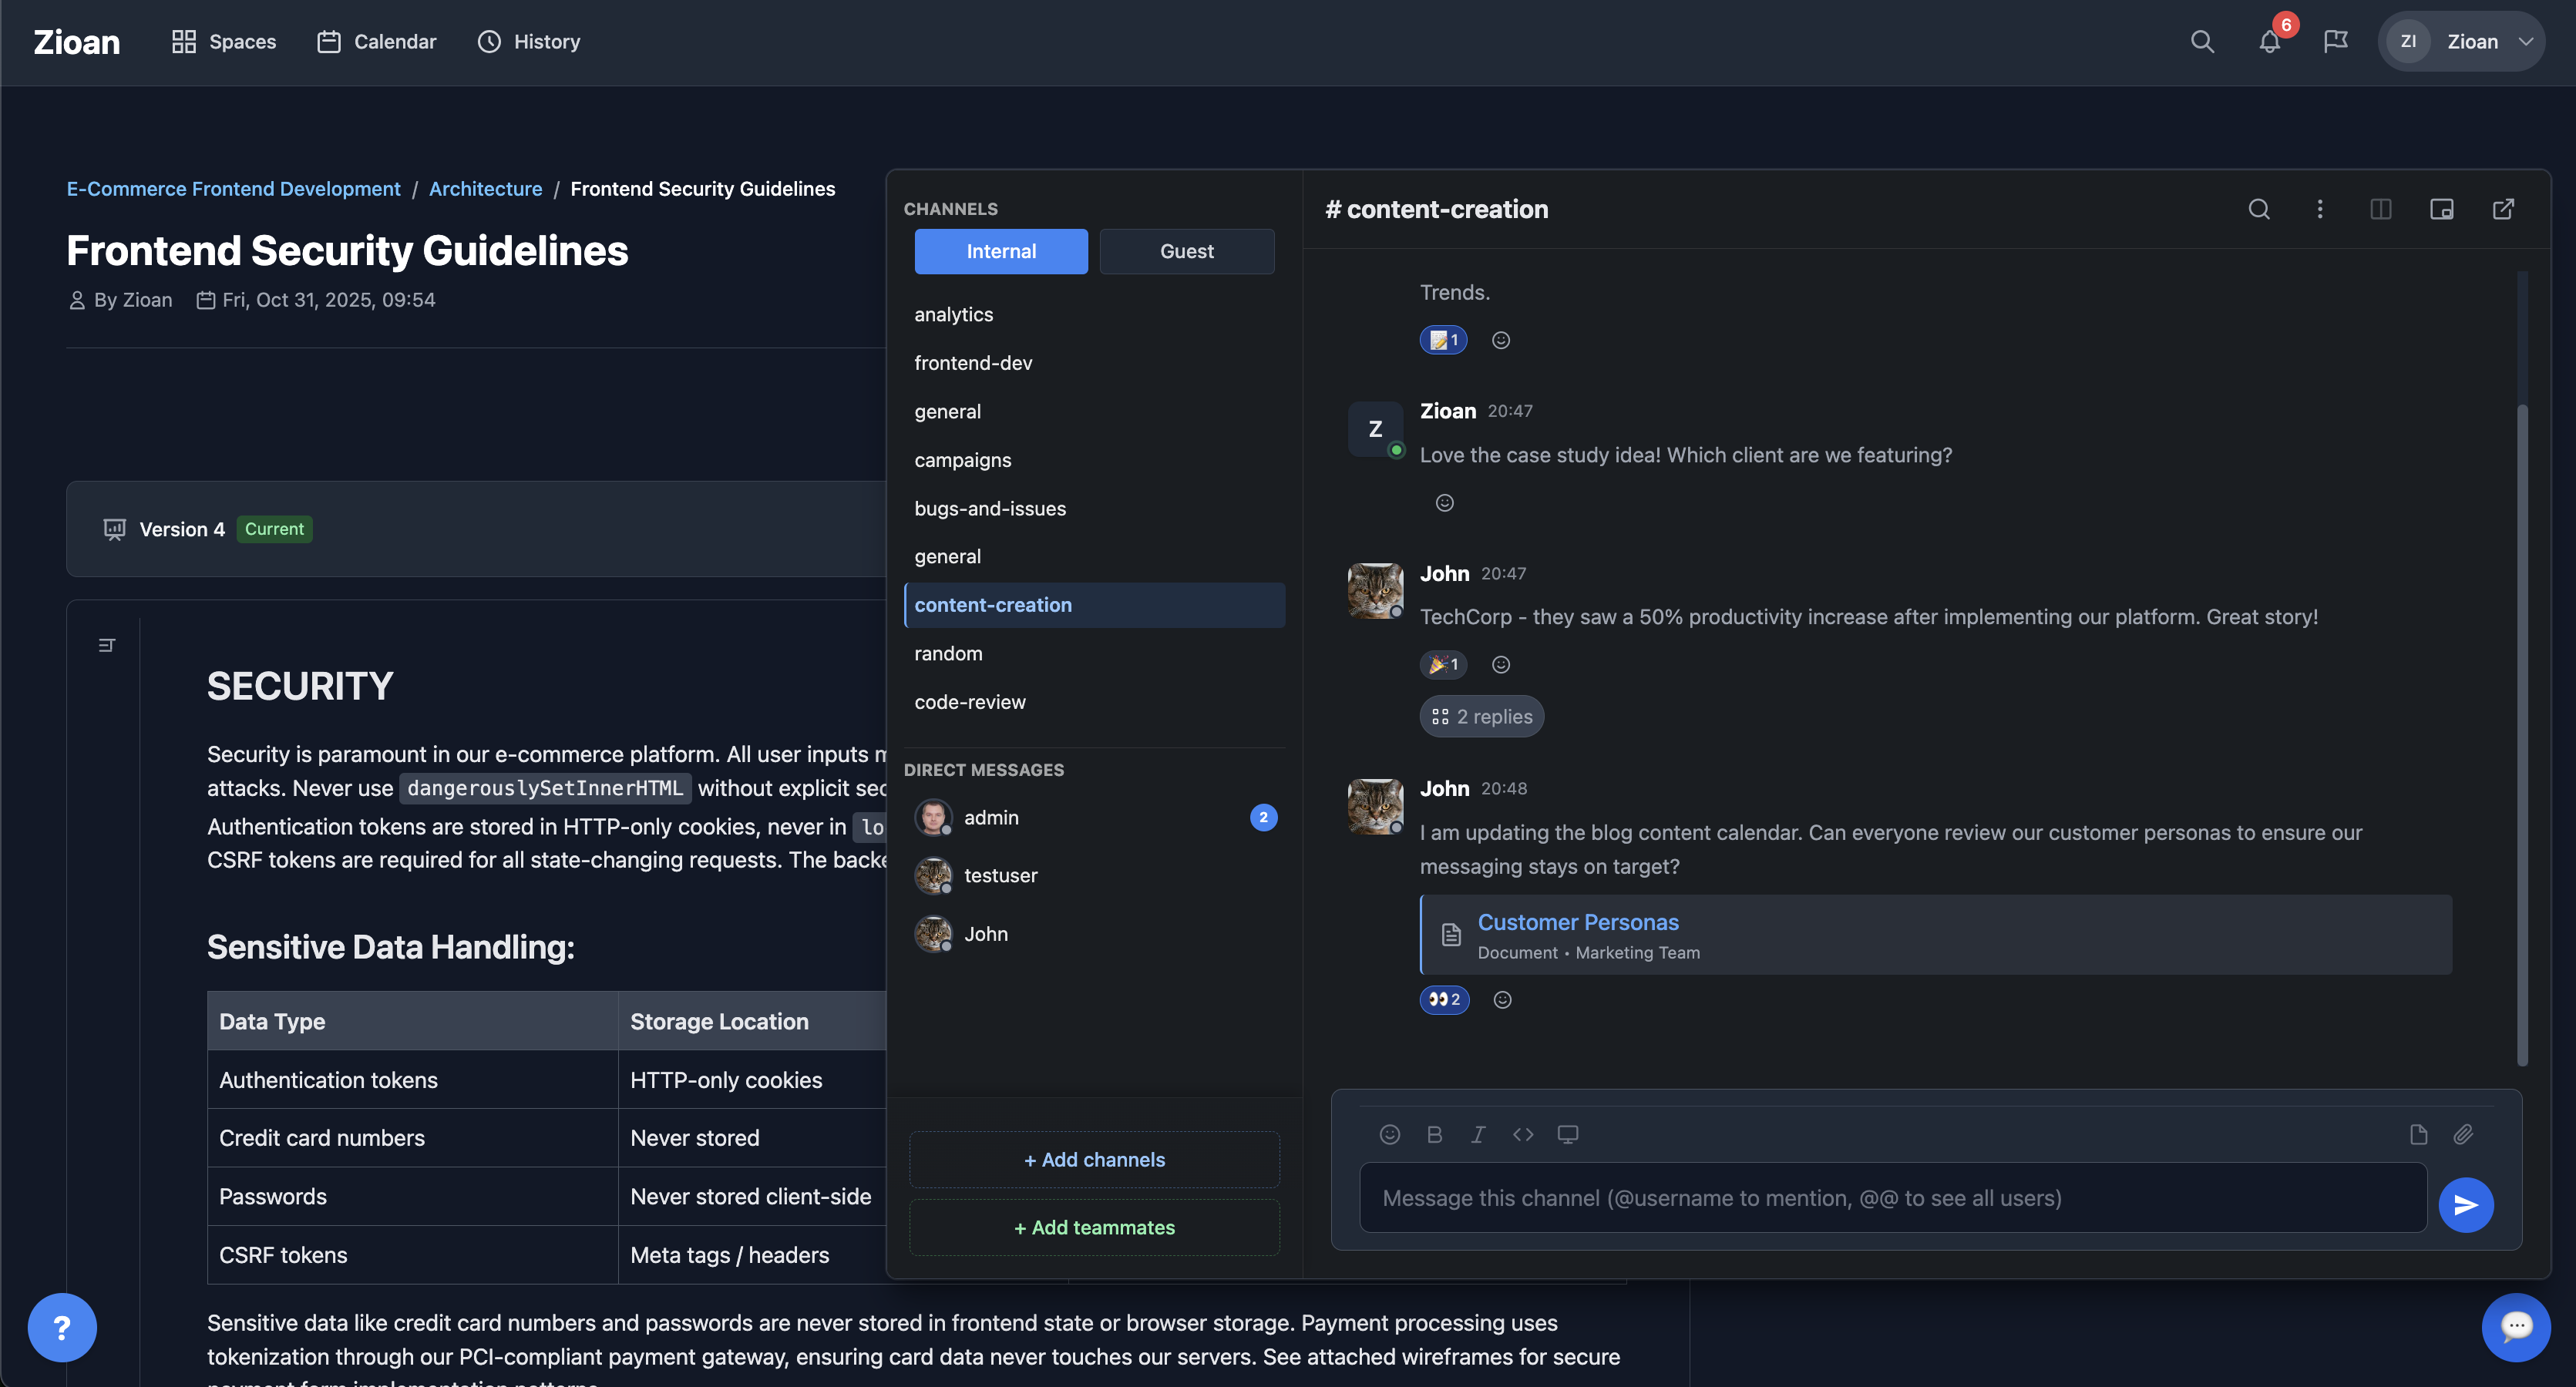Toggle the eyes reaction on John's message
Image resolution: width=2576 pixels, height=1387 pixels.
[x=1444, y=1000]
